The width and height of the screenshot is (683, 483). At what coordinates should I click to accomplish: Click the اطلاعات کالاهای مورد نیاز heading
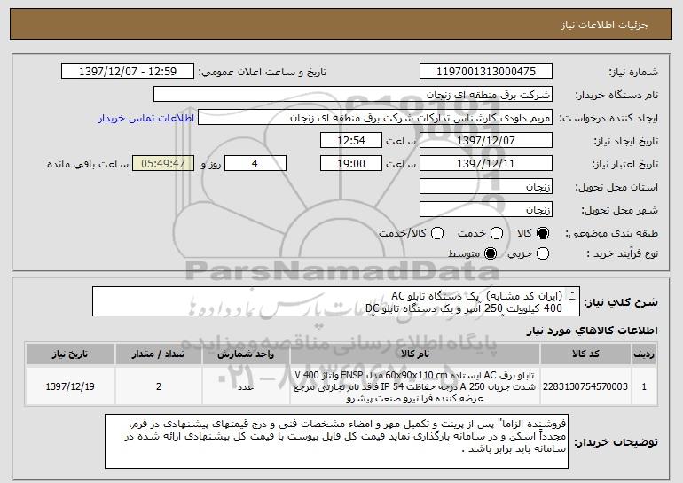592,331
